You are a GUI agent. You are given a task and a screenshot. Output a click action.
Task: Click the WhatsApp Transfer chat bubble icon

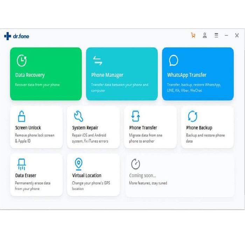[x=174, y=61]
